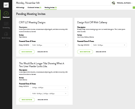
Task: Open time dropdown in CRIT LLT card
Action: point(49,45)
